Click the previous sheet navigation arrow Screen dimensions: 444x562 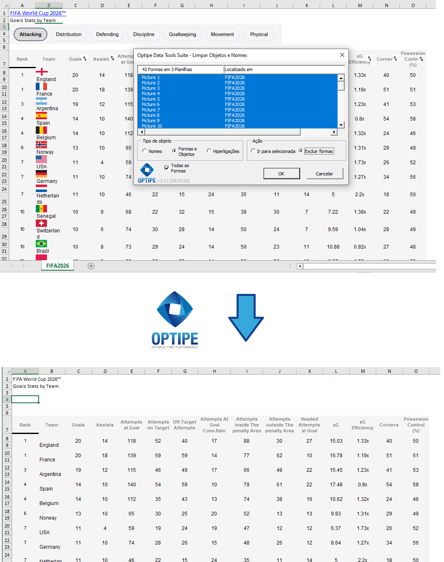pos(12,266)
